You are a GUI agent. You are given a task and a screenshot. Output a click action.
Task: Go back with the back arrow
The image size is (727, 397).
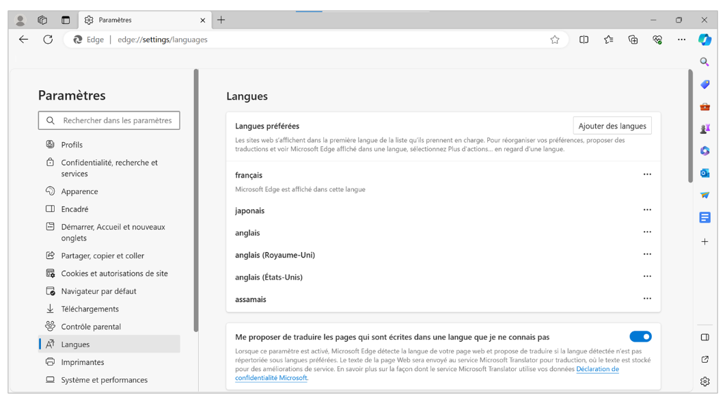[24, 40]
